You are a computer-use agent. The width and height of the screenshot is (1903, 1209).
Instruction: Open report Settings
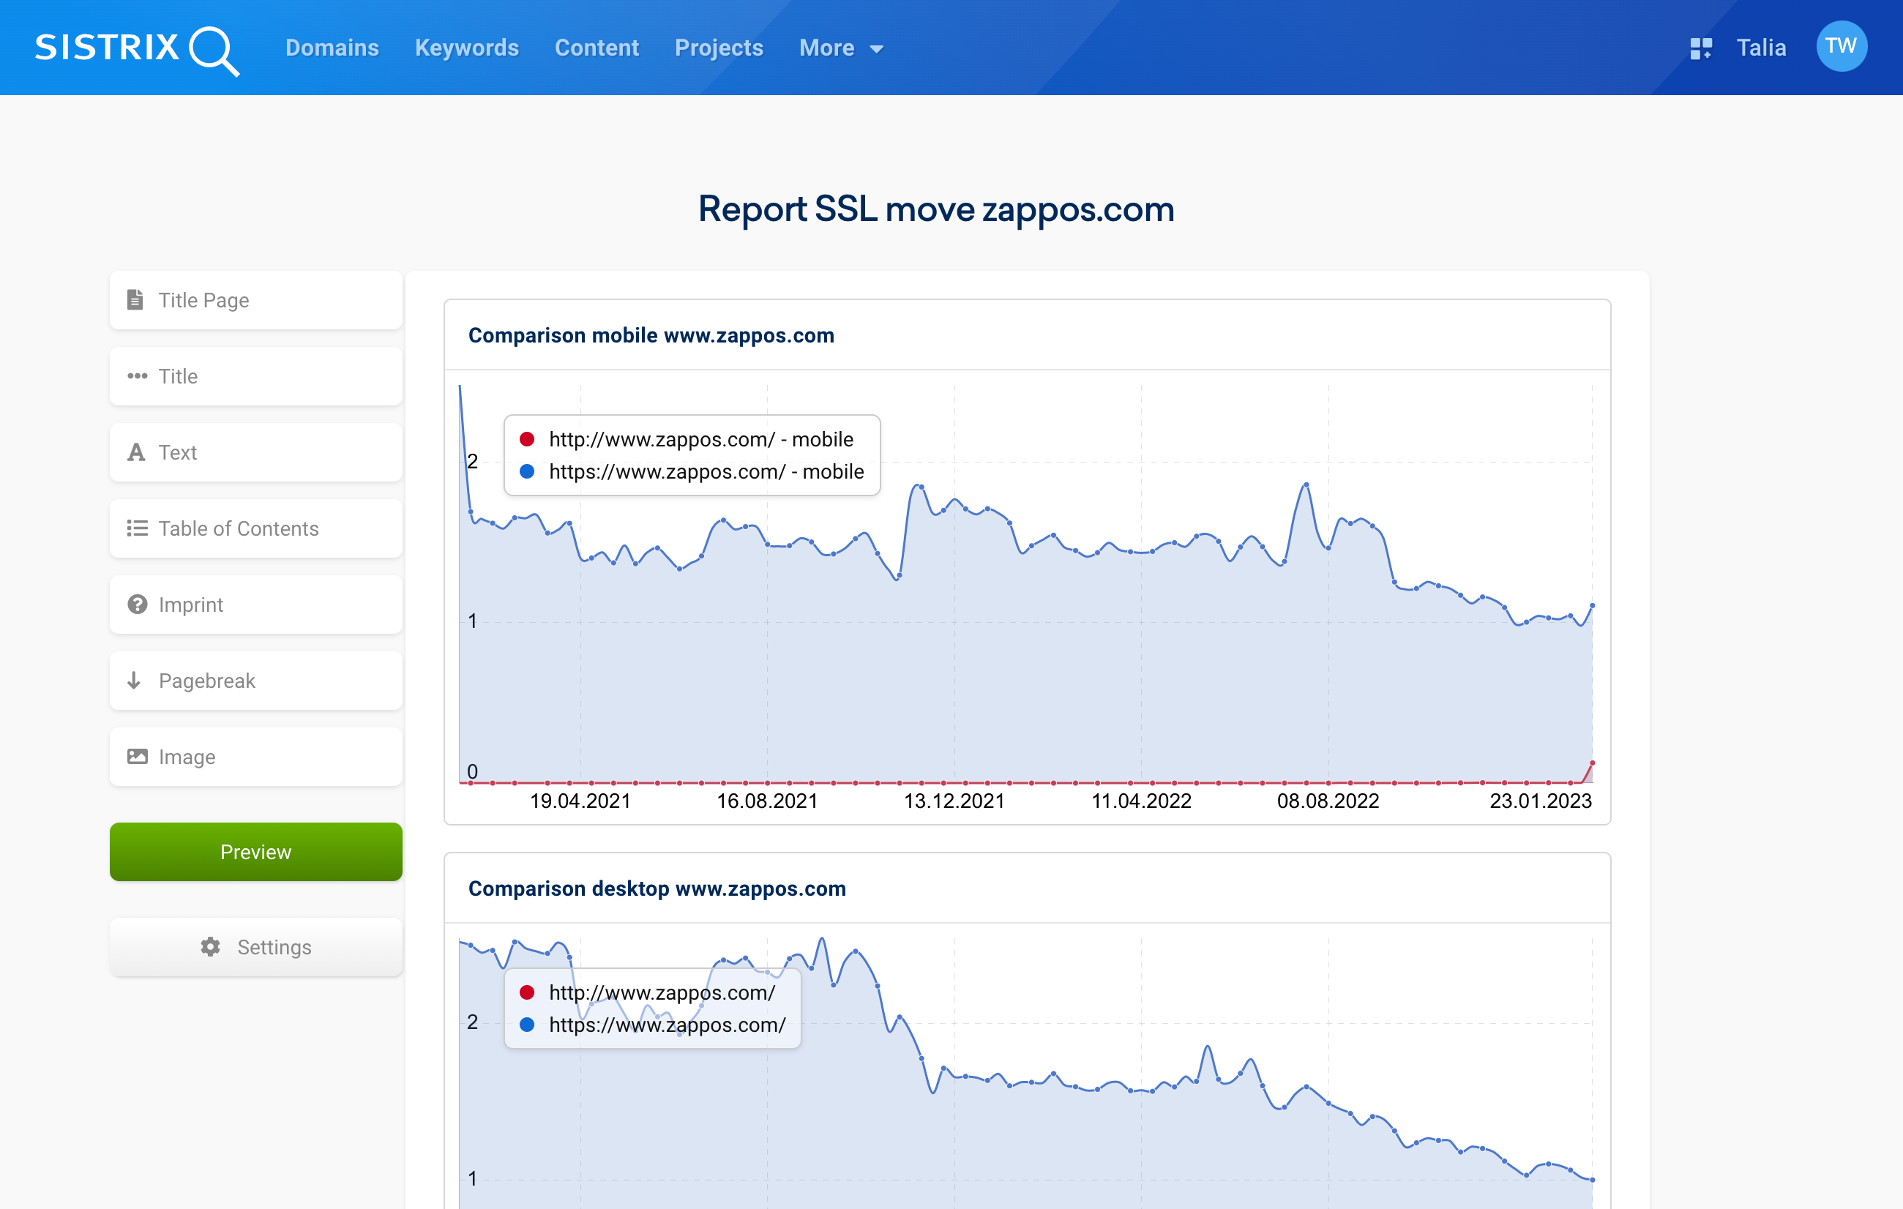pyautogui.click(x=256, y=947)
